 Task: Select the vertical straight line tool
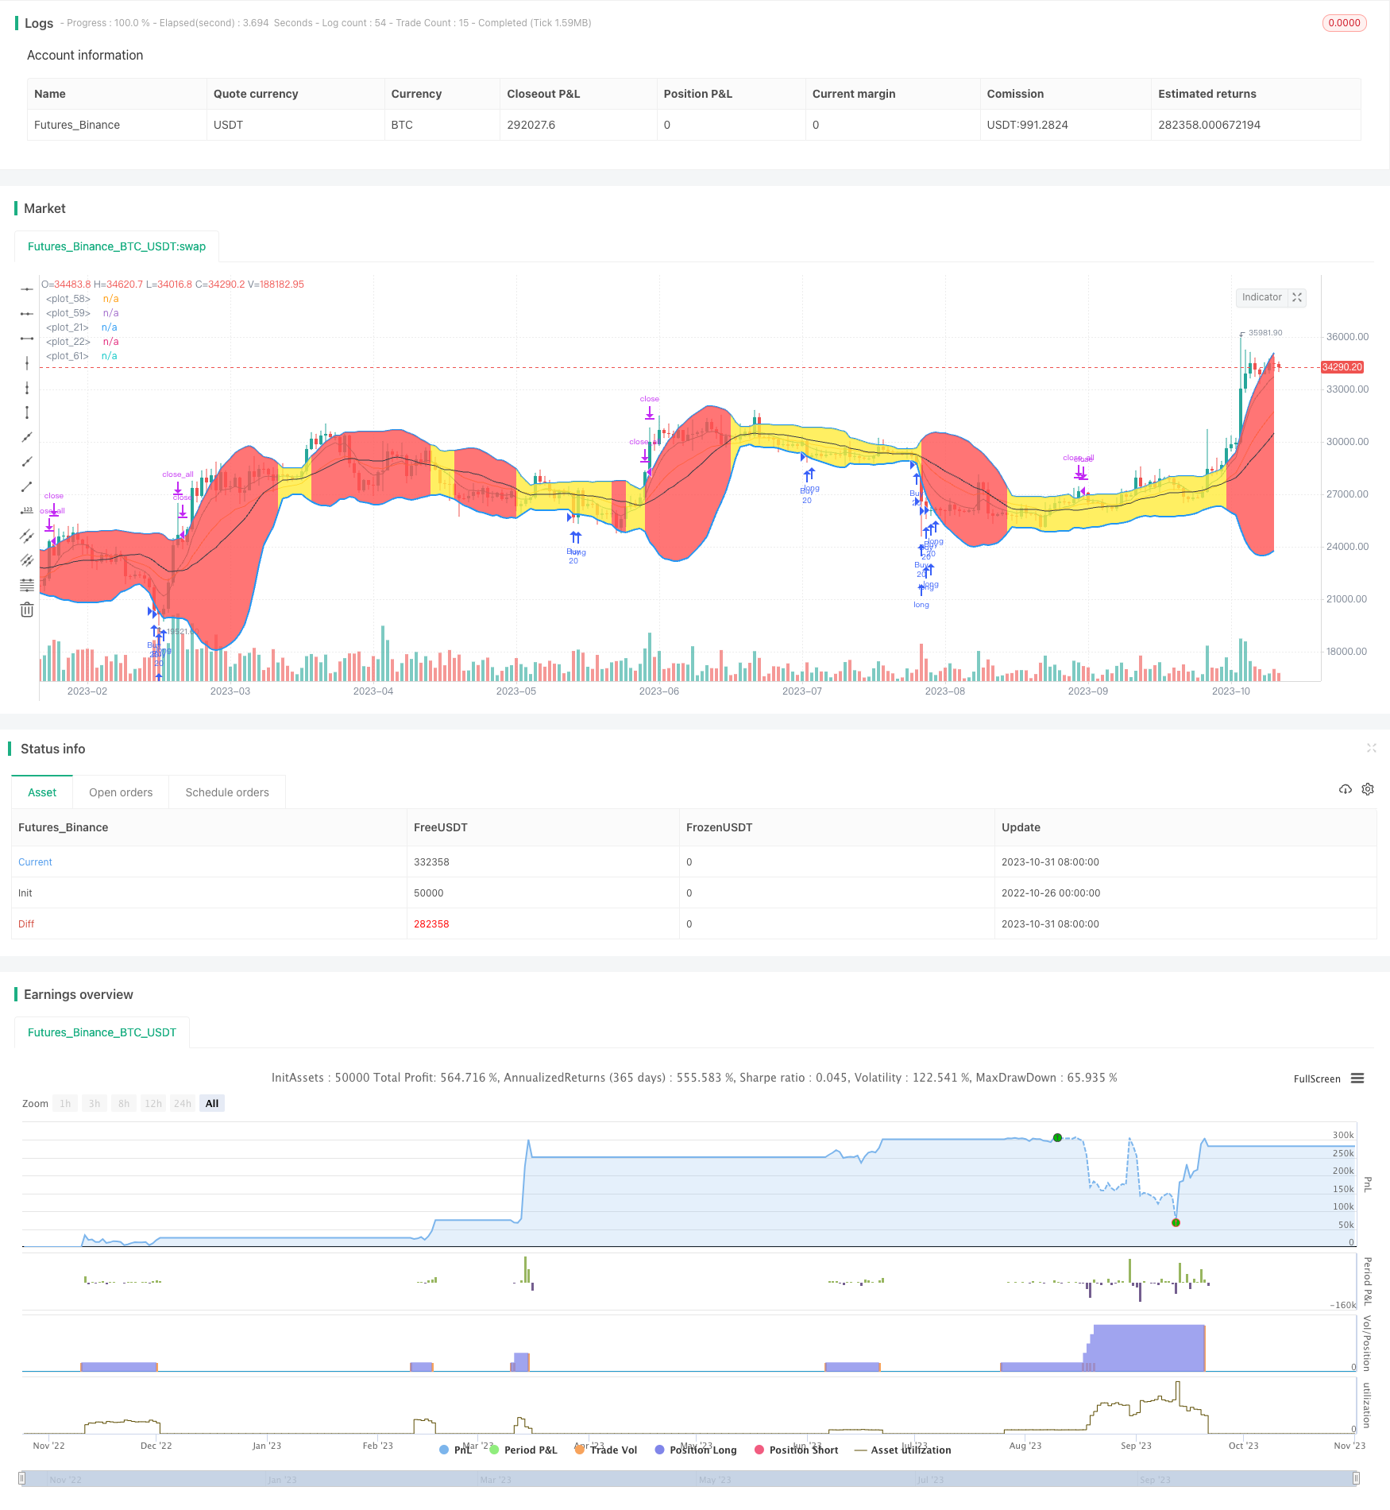(x=27, y=363)
